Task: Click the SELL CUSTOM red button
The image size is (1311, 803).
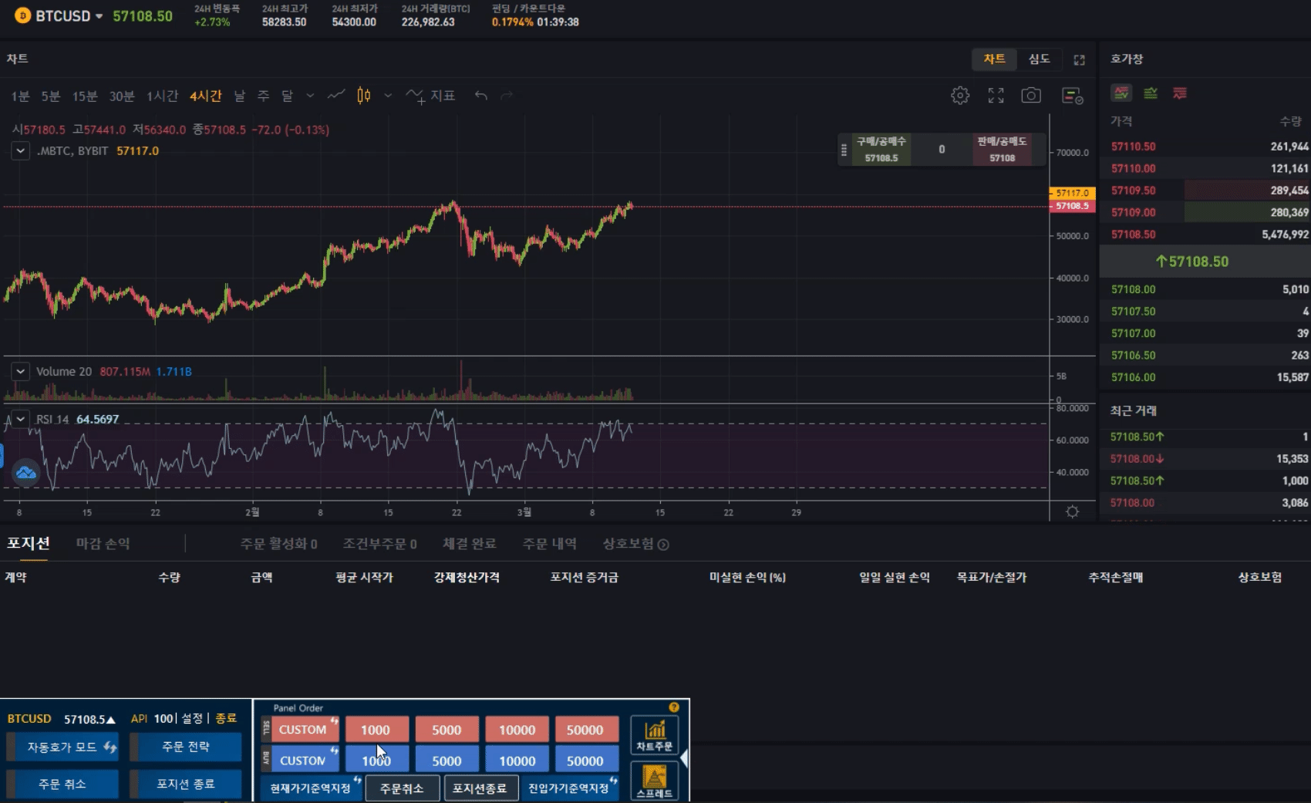Action: (x=305, y=730)
